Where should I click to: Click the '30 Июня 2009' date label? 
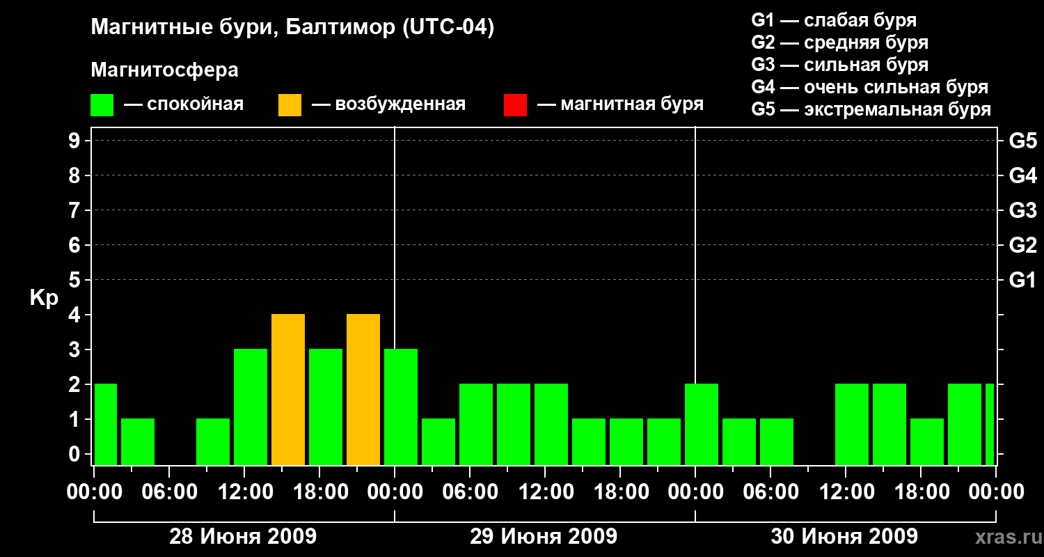tap(844, 537)
